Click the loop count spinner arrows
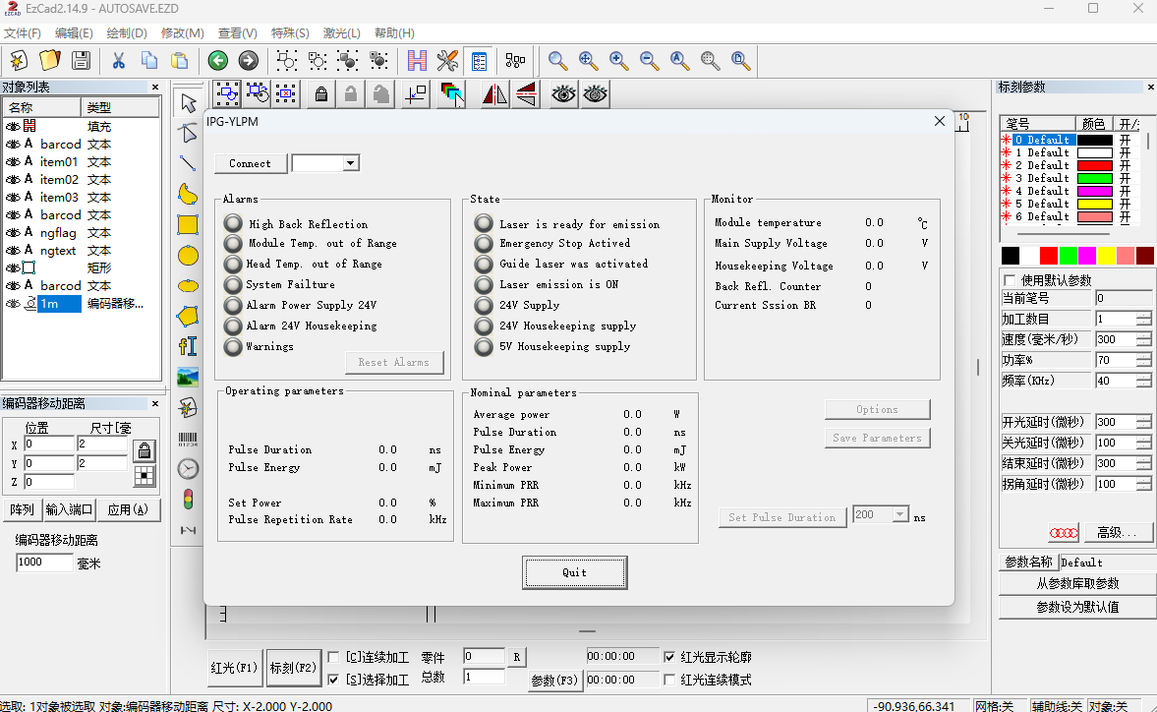 pos(1143,319)
